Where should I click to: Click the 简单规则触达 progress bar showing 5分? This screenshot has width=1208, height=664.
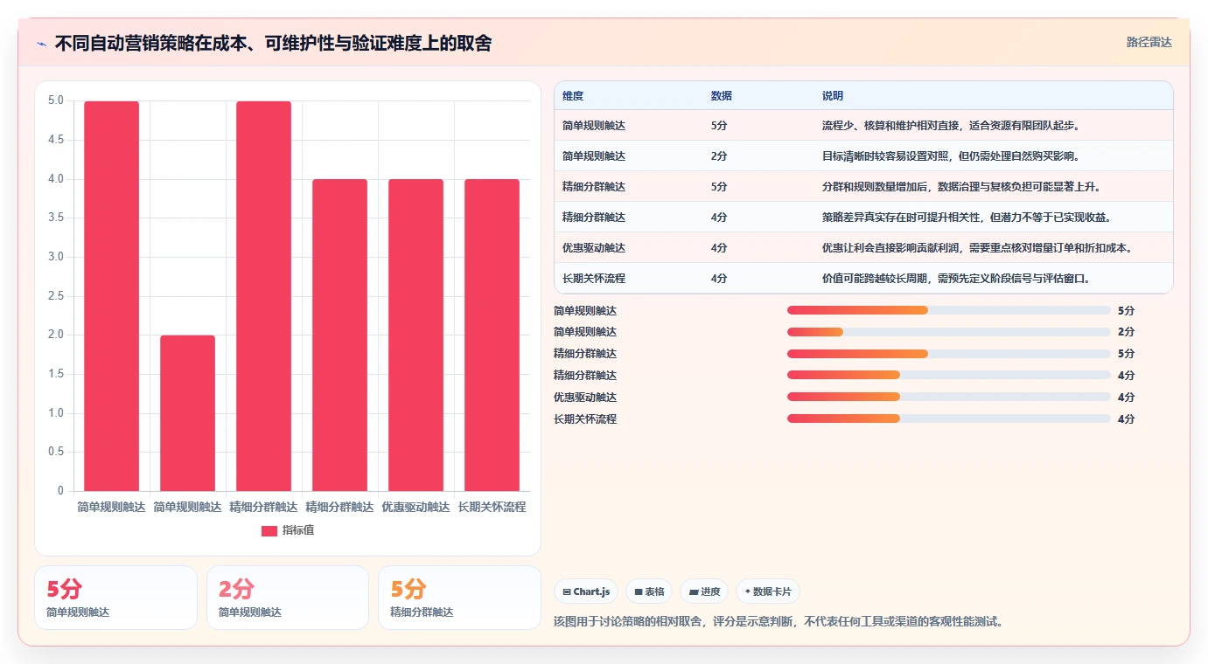pyautogui.click(x=949, y=310)
